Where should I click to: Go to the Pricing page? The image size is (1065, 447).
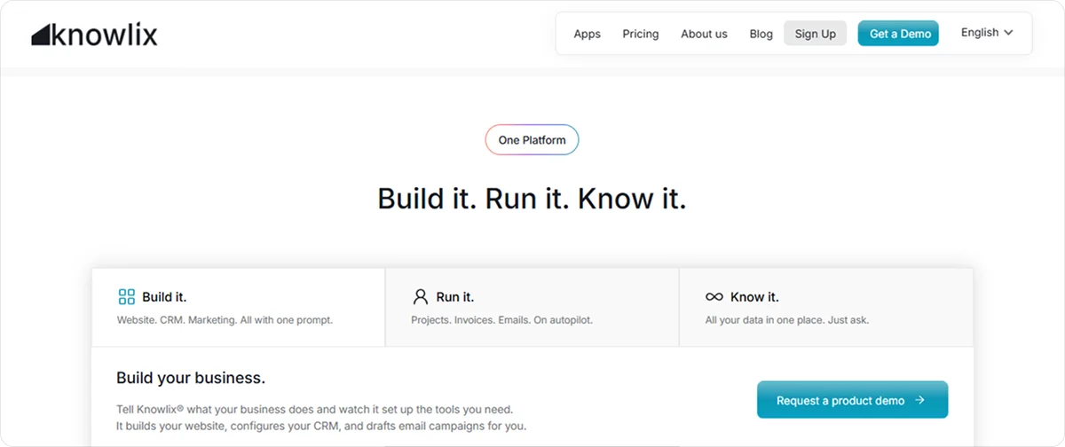pyautogui.click(x=640, y=34)
